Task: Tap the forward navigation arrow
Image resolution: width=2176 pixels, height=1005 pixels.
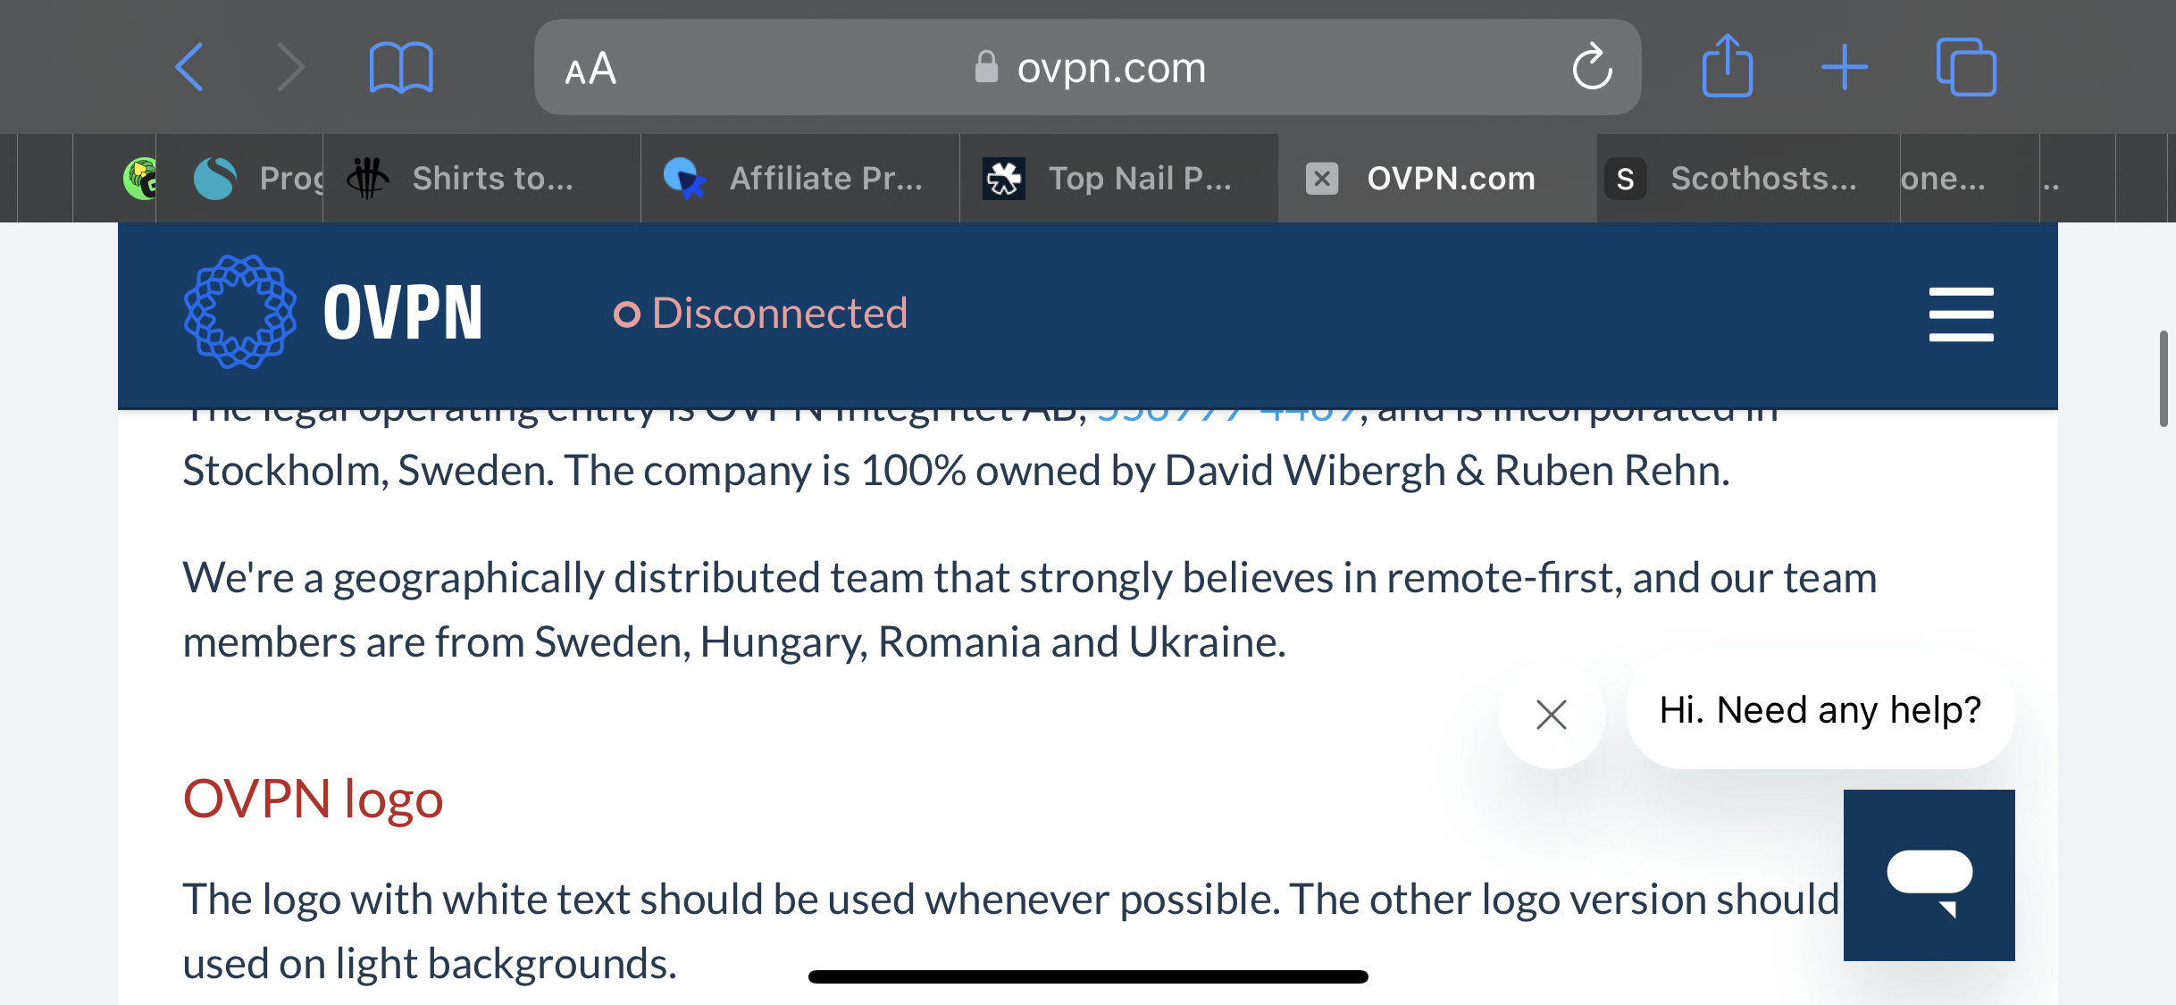Action: 290,67
